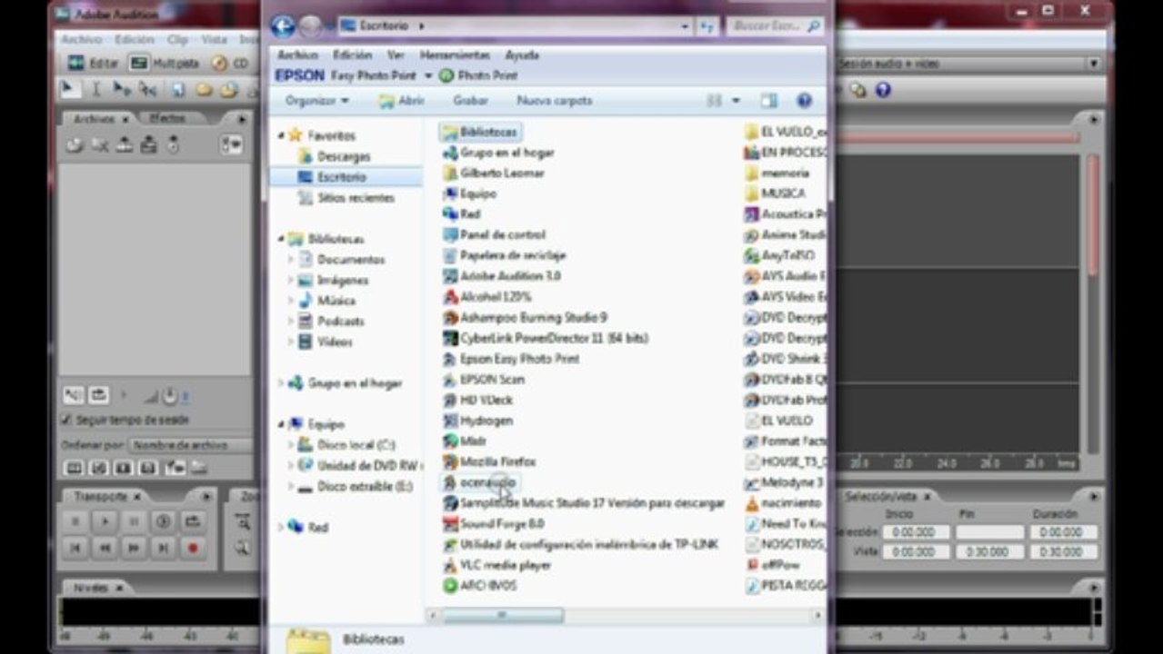Open the Organizar dropdown in Explorer

[x=316, y=101]
